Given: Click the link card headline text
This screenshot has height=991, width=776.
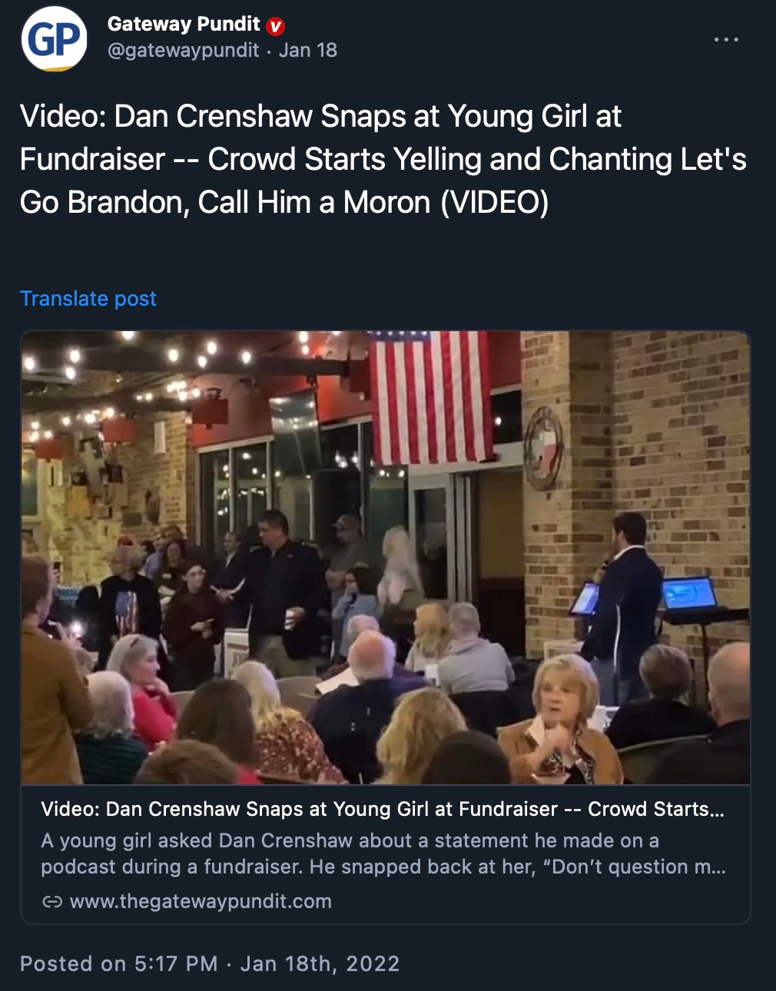Looking at the screenshot, I should click(x=382, y=809).
